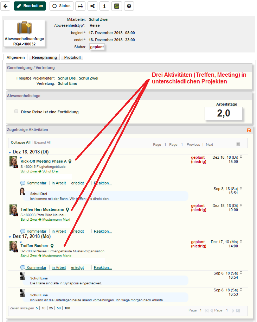The image size is (257, 322).
Task: Switch to the Reiseplanung tab
Action: click(x=44, y=57)
